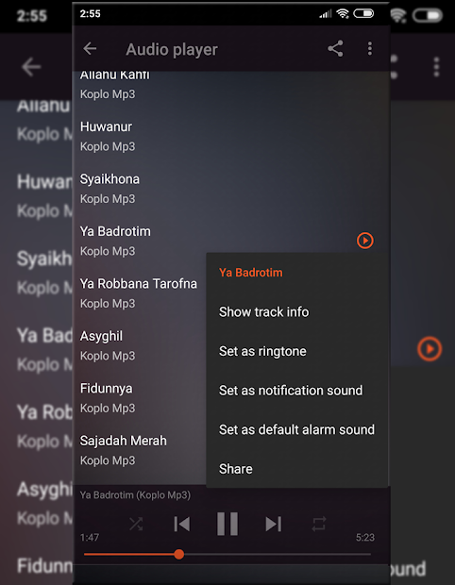Image resolution: width=455 pixels, height=585 pixels.
Task: Click the orange seek bar handle
Action: point(179,554)
